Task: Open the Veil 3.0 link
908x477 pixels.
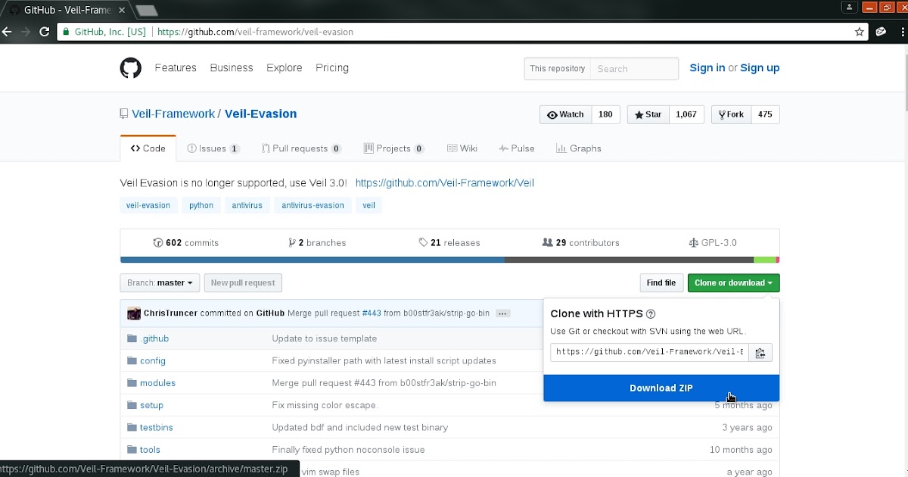Action: [445, 182]
